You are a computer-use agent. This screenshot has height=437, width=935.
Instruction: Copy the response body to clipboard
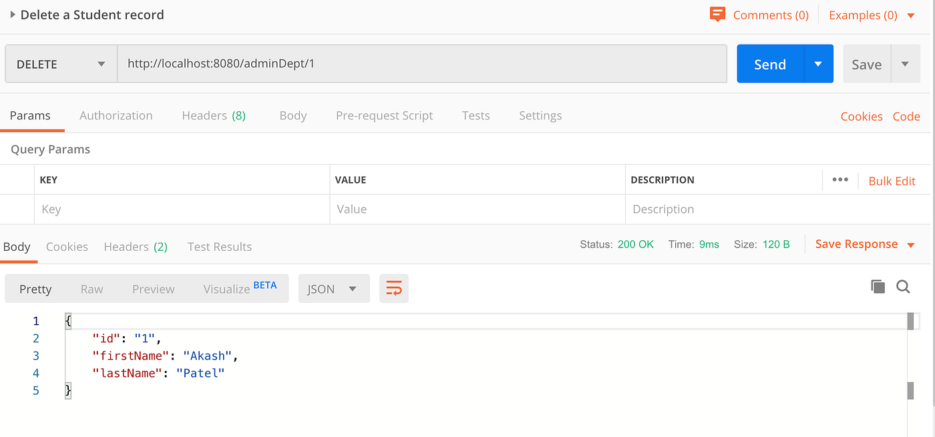coord(878,286)
